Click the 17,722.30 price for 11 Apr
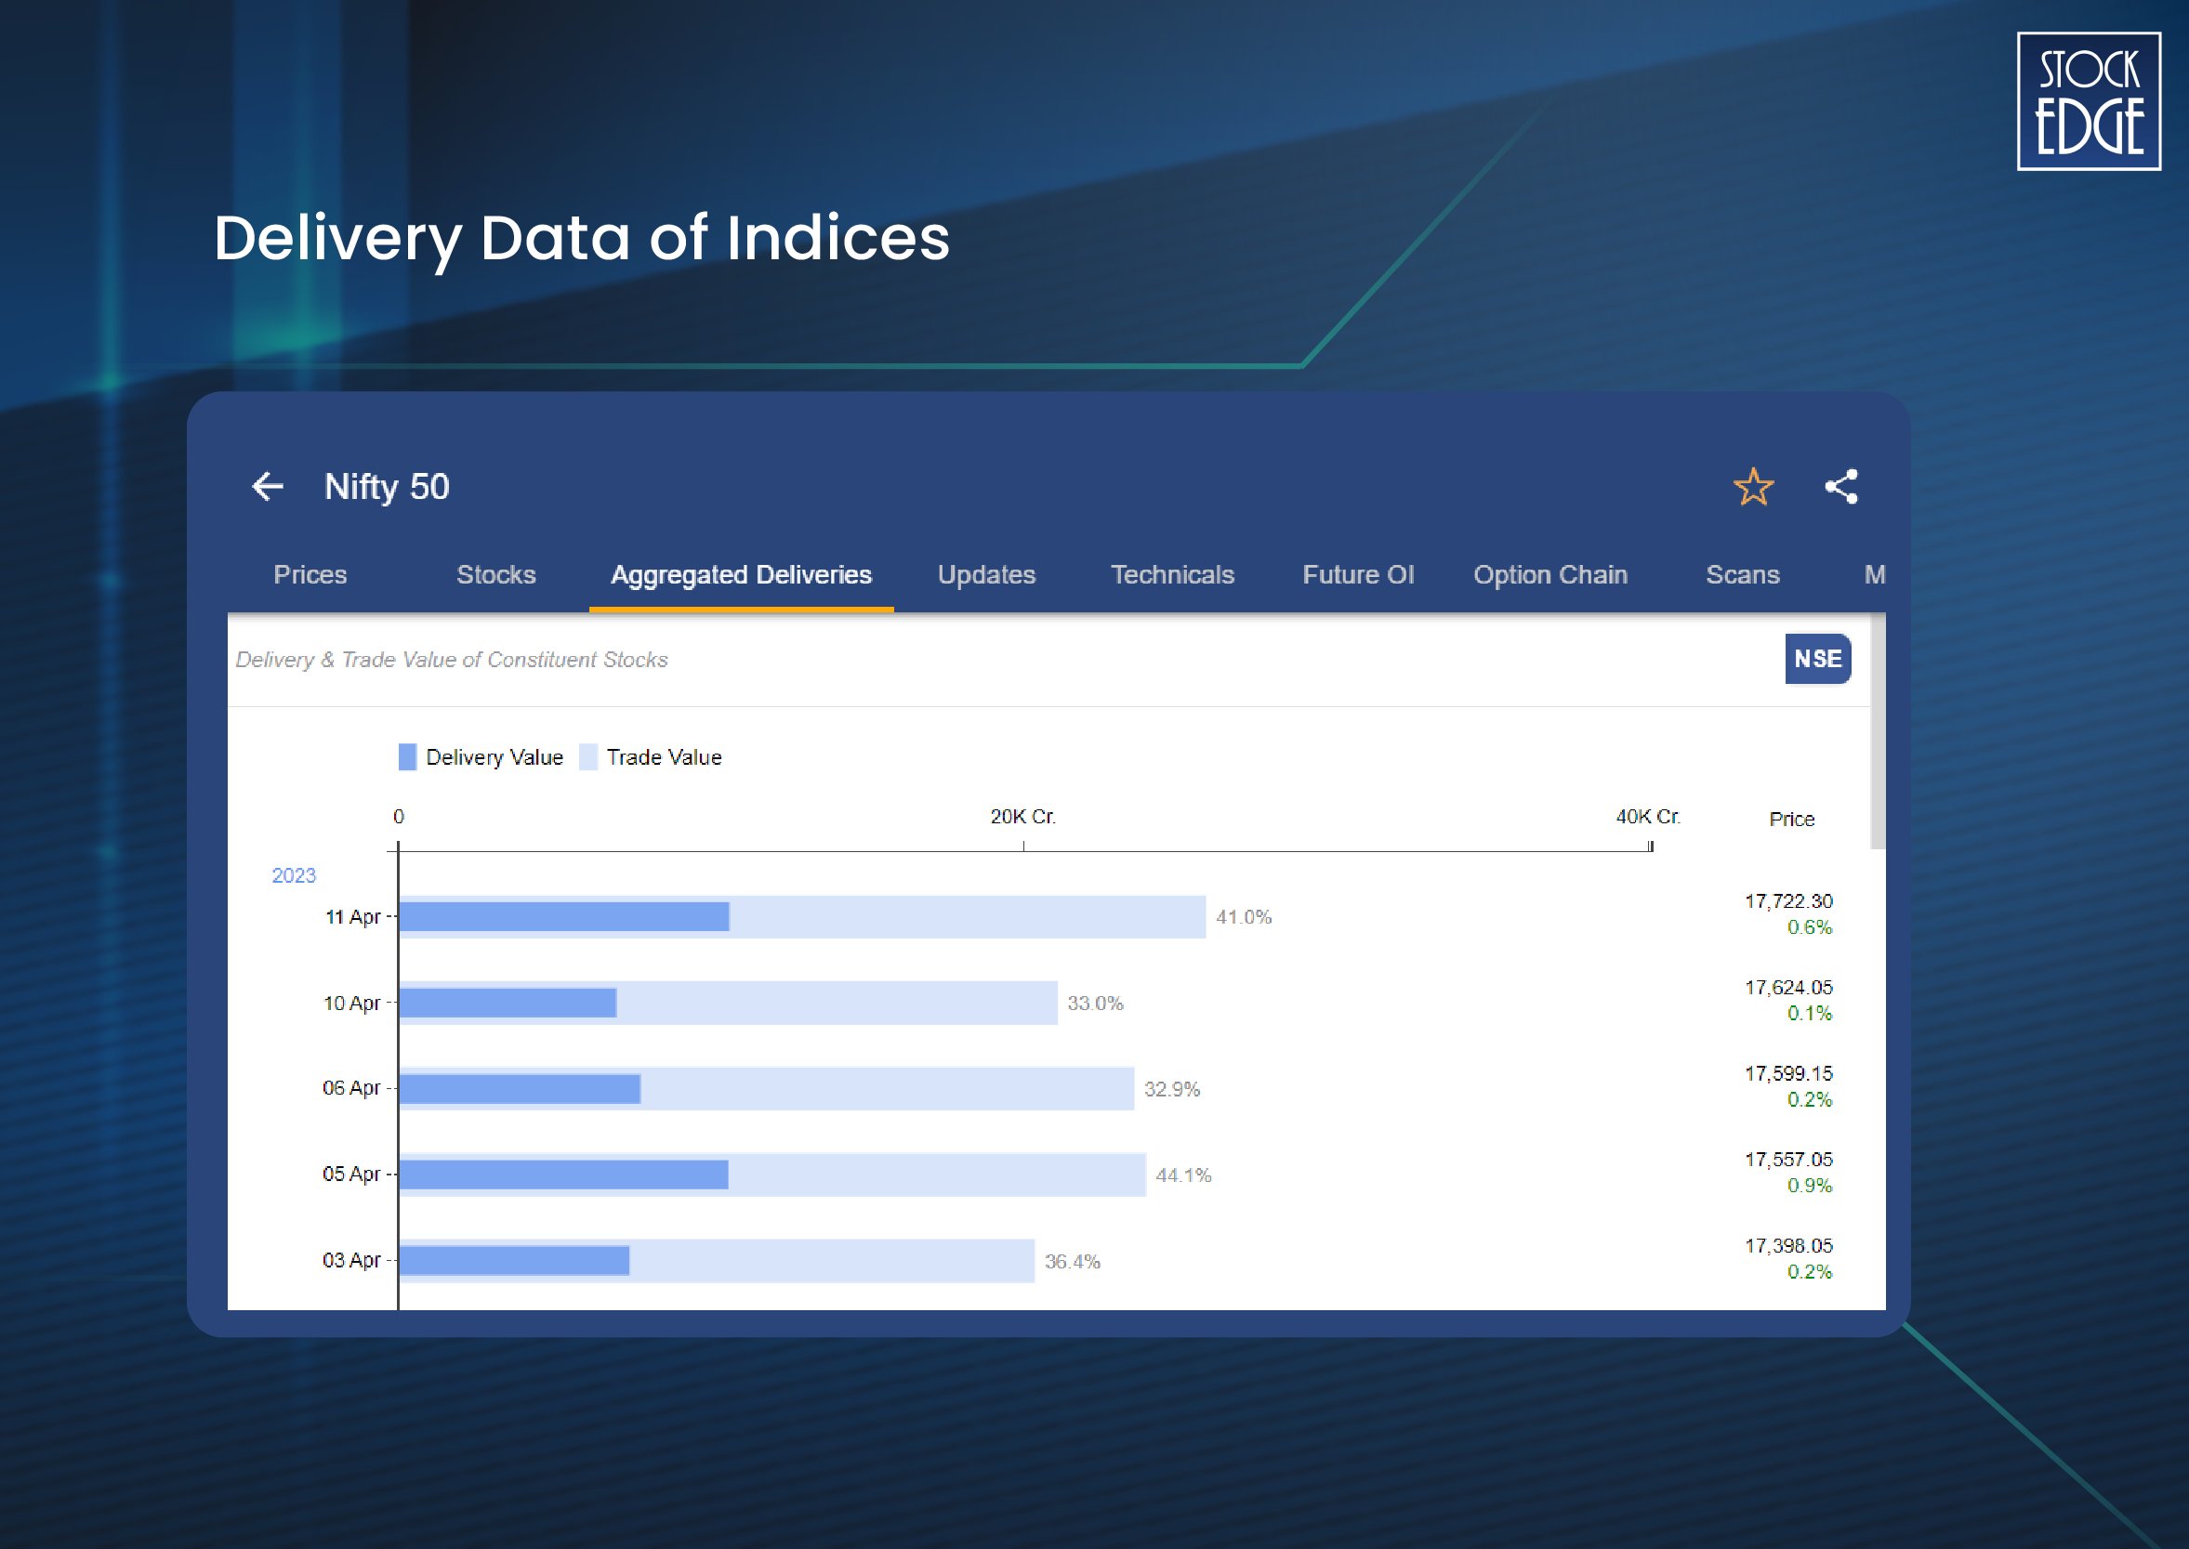2189x1549 pixels. click(1787, 901)
